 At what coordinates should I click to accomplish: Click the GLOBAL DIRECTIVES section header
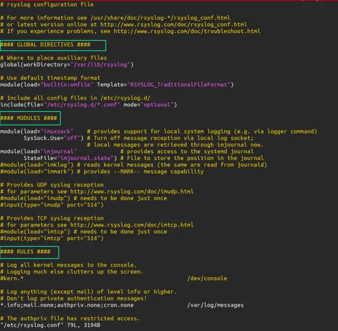click(x=52, y=45)
